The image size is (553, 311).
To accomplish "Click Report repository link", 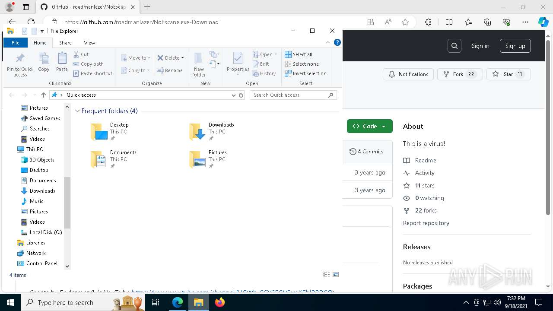I will coord(426,223).
